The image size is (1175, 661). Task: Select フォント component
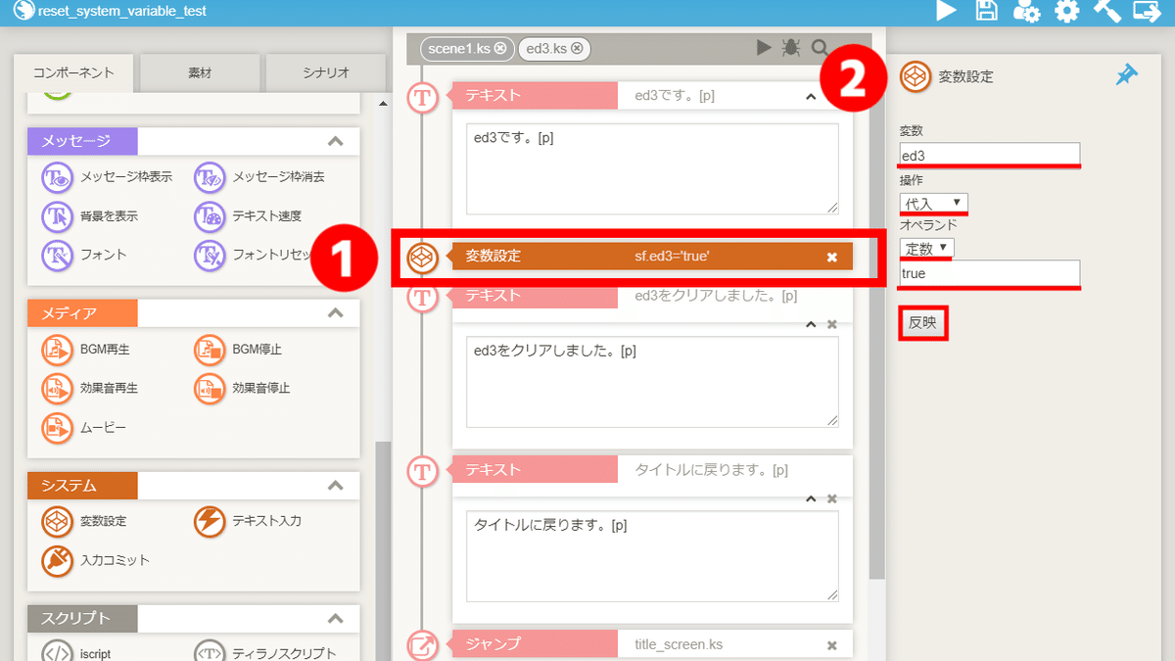(x=84, y=255)
